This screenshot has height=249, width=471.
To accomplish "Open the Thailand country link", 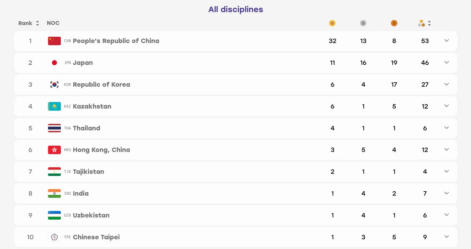I will click(87, 128).
